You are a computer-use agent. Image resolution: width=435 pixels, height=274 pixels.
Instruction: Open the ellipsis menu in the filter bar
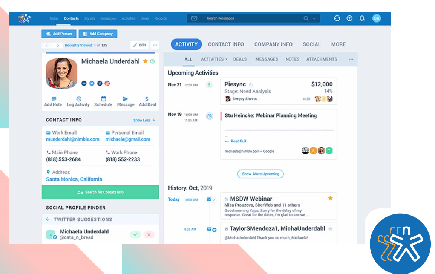click(351, 59)
